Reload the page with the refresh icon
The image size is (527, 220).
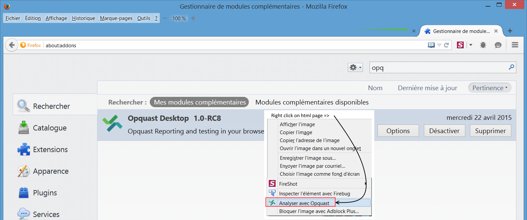(446, 45)
